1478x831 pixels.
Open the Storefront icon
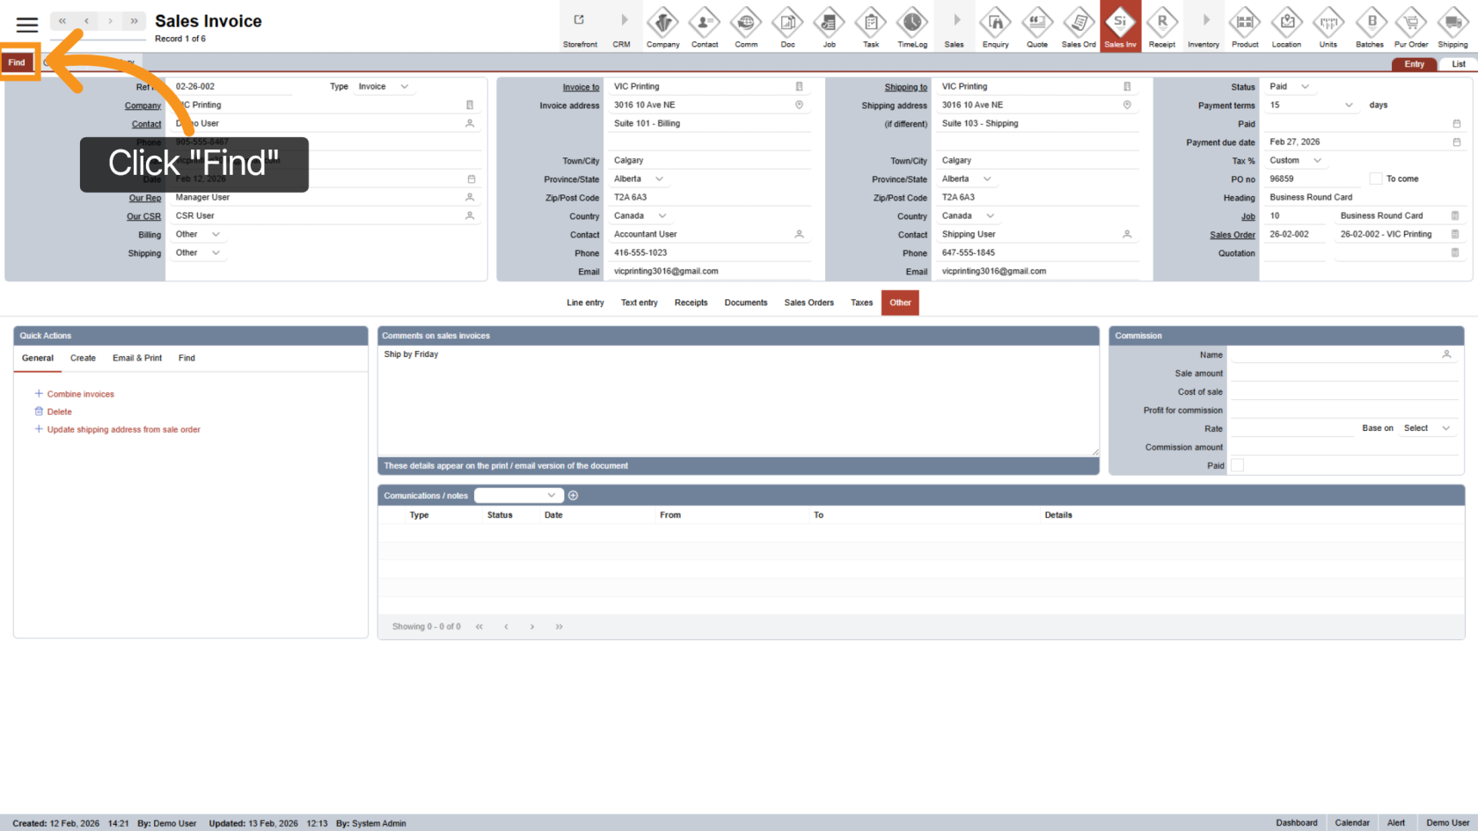pyautogui.click(x=579, y=25)
